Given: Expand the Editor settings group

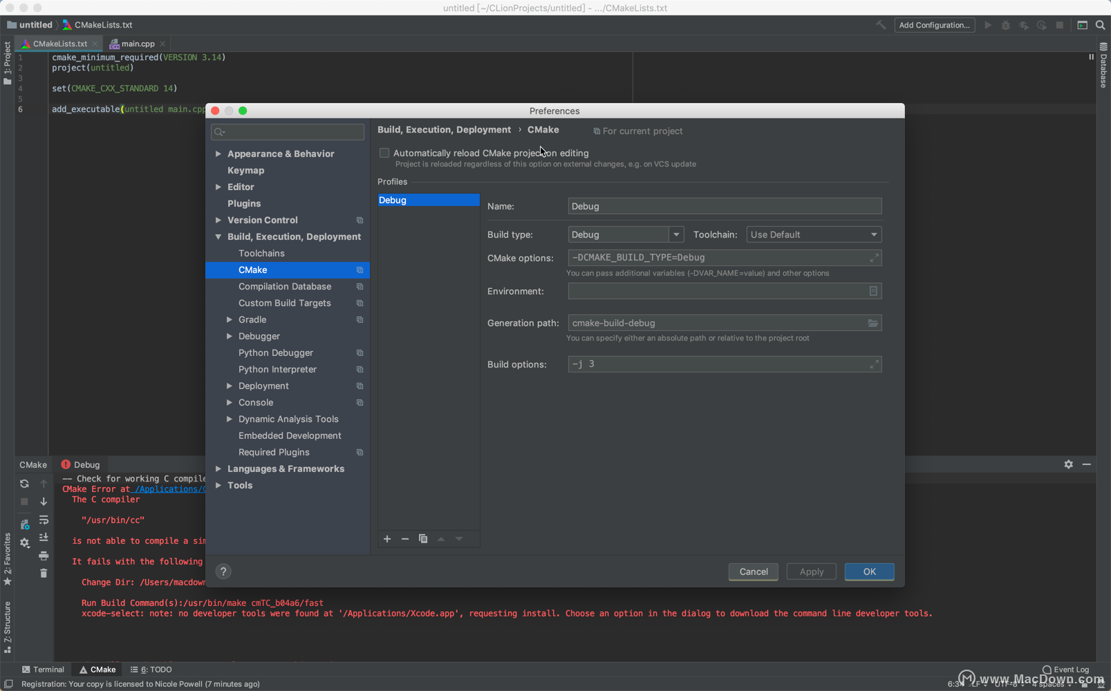Looking at the screenshot, I should pos(218,187).
